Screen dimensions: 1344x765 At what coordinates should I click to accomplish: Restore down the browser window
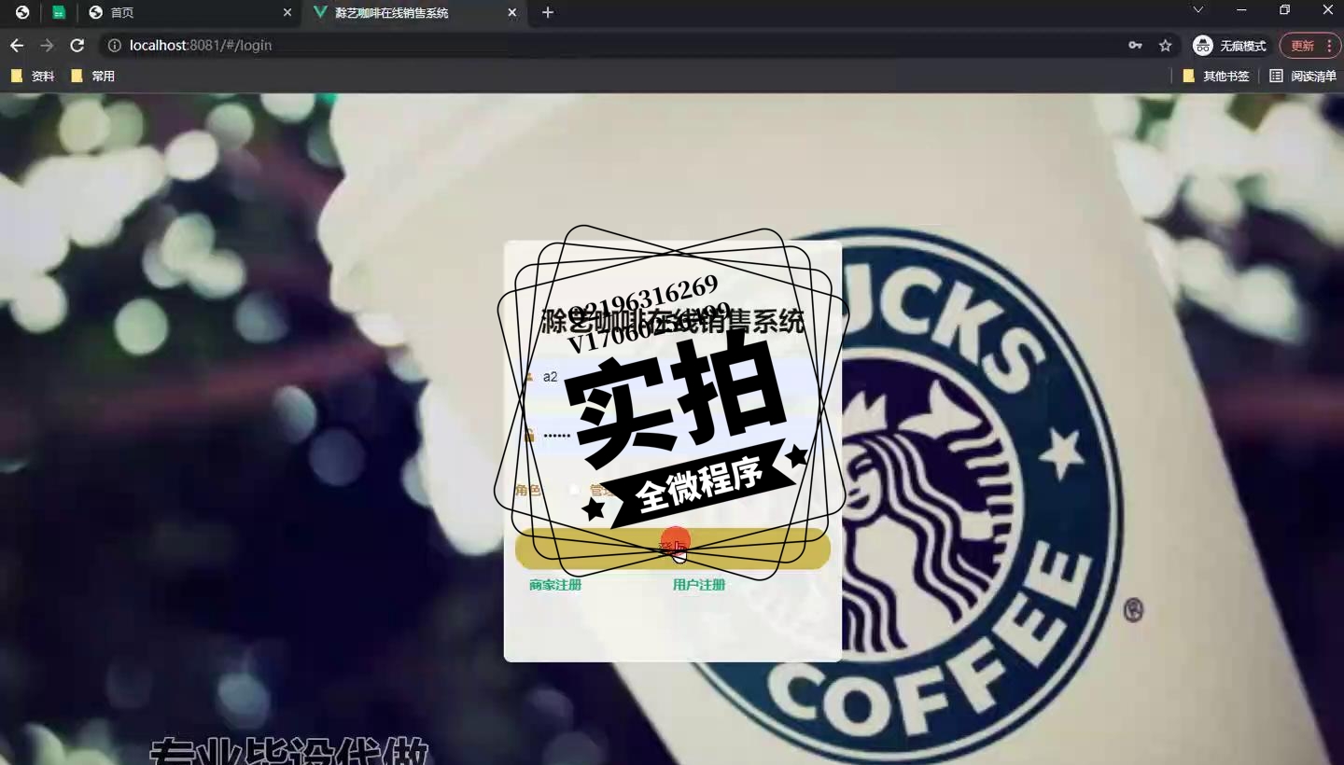coord(1284,9)
